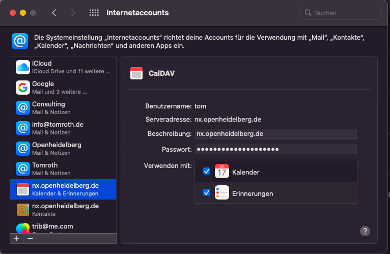Click the Serveradresse value nx.openheidelberg.de
The height and width of the screenshot is (254, 390).
228,120
